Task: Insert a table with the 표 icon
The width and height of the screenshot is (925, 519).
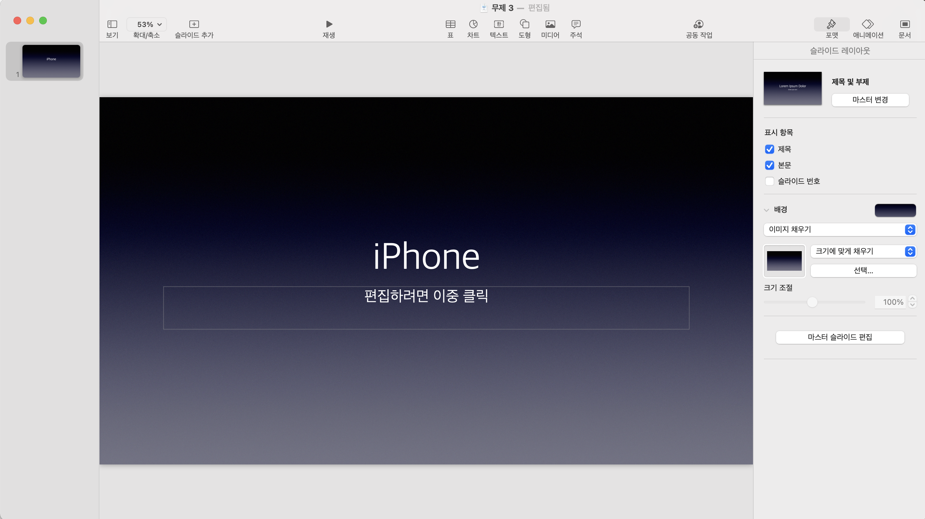Action: pyautogui.click(x=450, y=24)
